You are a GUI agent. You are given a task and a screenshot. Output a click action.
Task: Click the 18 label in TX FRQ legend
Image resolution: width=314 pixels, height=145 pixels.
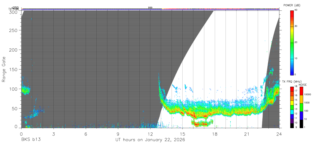point(296,86)
